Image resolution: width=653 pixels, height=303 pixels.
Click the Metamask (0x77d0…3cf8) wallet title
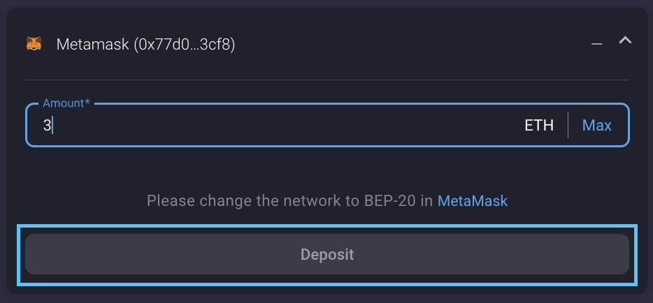(x=145, y=45)
